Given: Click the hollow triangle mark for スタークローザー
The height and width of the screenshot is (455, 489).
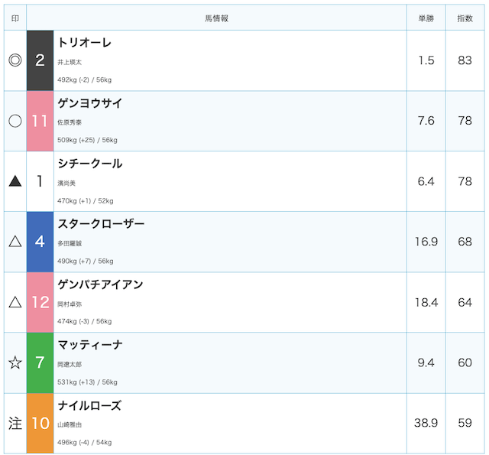Looking at the screenshot, I should [x=15, y=241].
